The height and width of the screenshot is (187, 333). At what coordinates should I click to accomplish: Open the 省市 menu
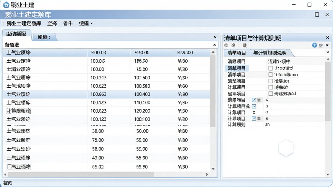coord(68,23)
